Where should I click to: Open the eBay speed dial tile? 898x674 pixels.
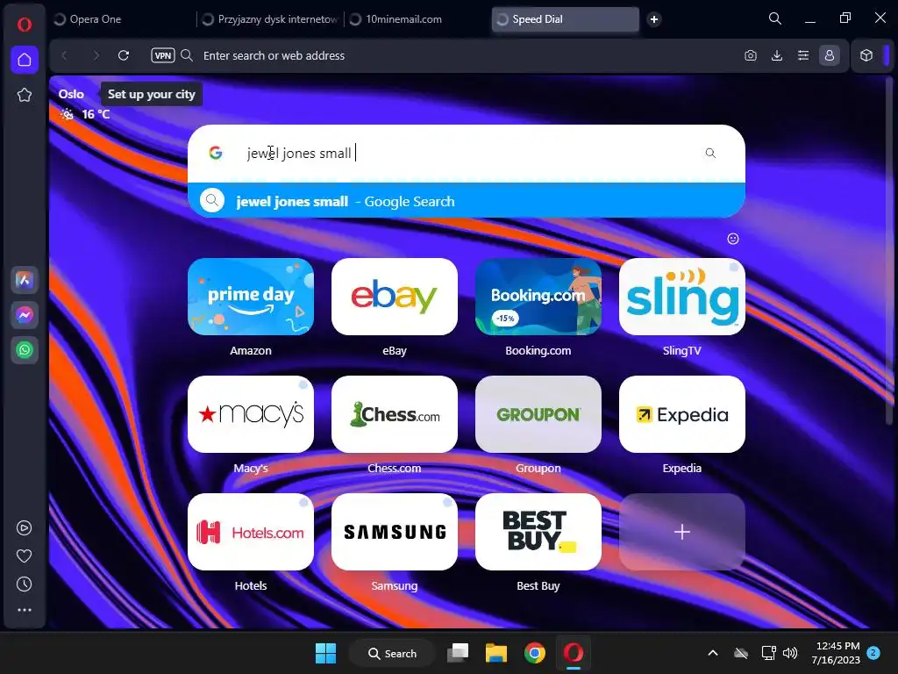click(x=395, y=297)
